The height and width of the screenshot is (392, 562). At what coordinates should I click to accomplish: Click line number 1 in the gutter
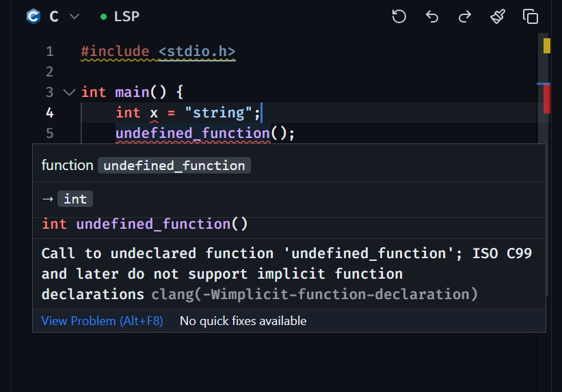pos(49,51)
